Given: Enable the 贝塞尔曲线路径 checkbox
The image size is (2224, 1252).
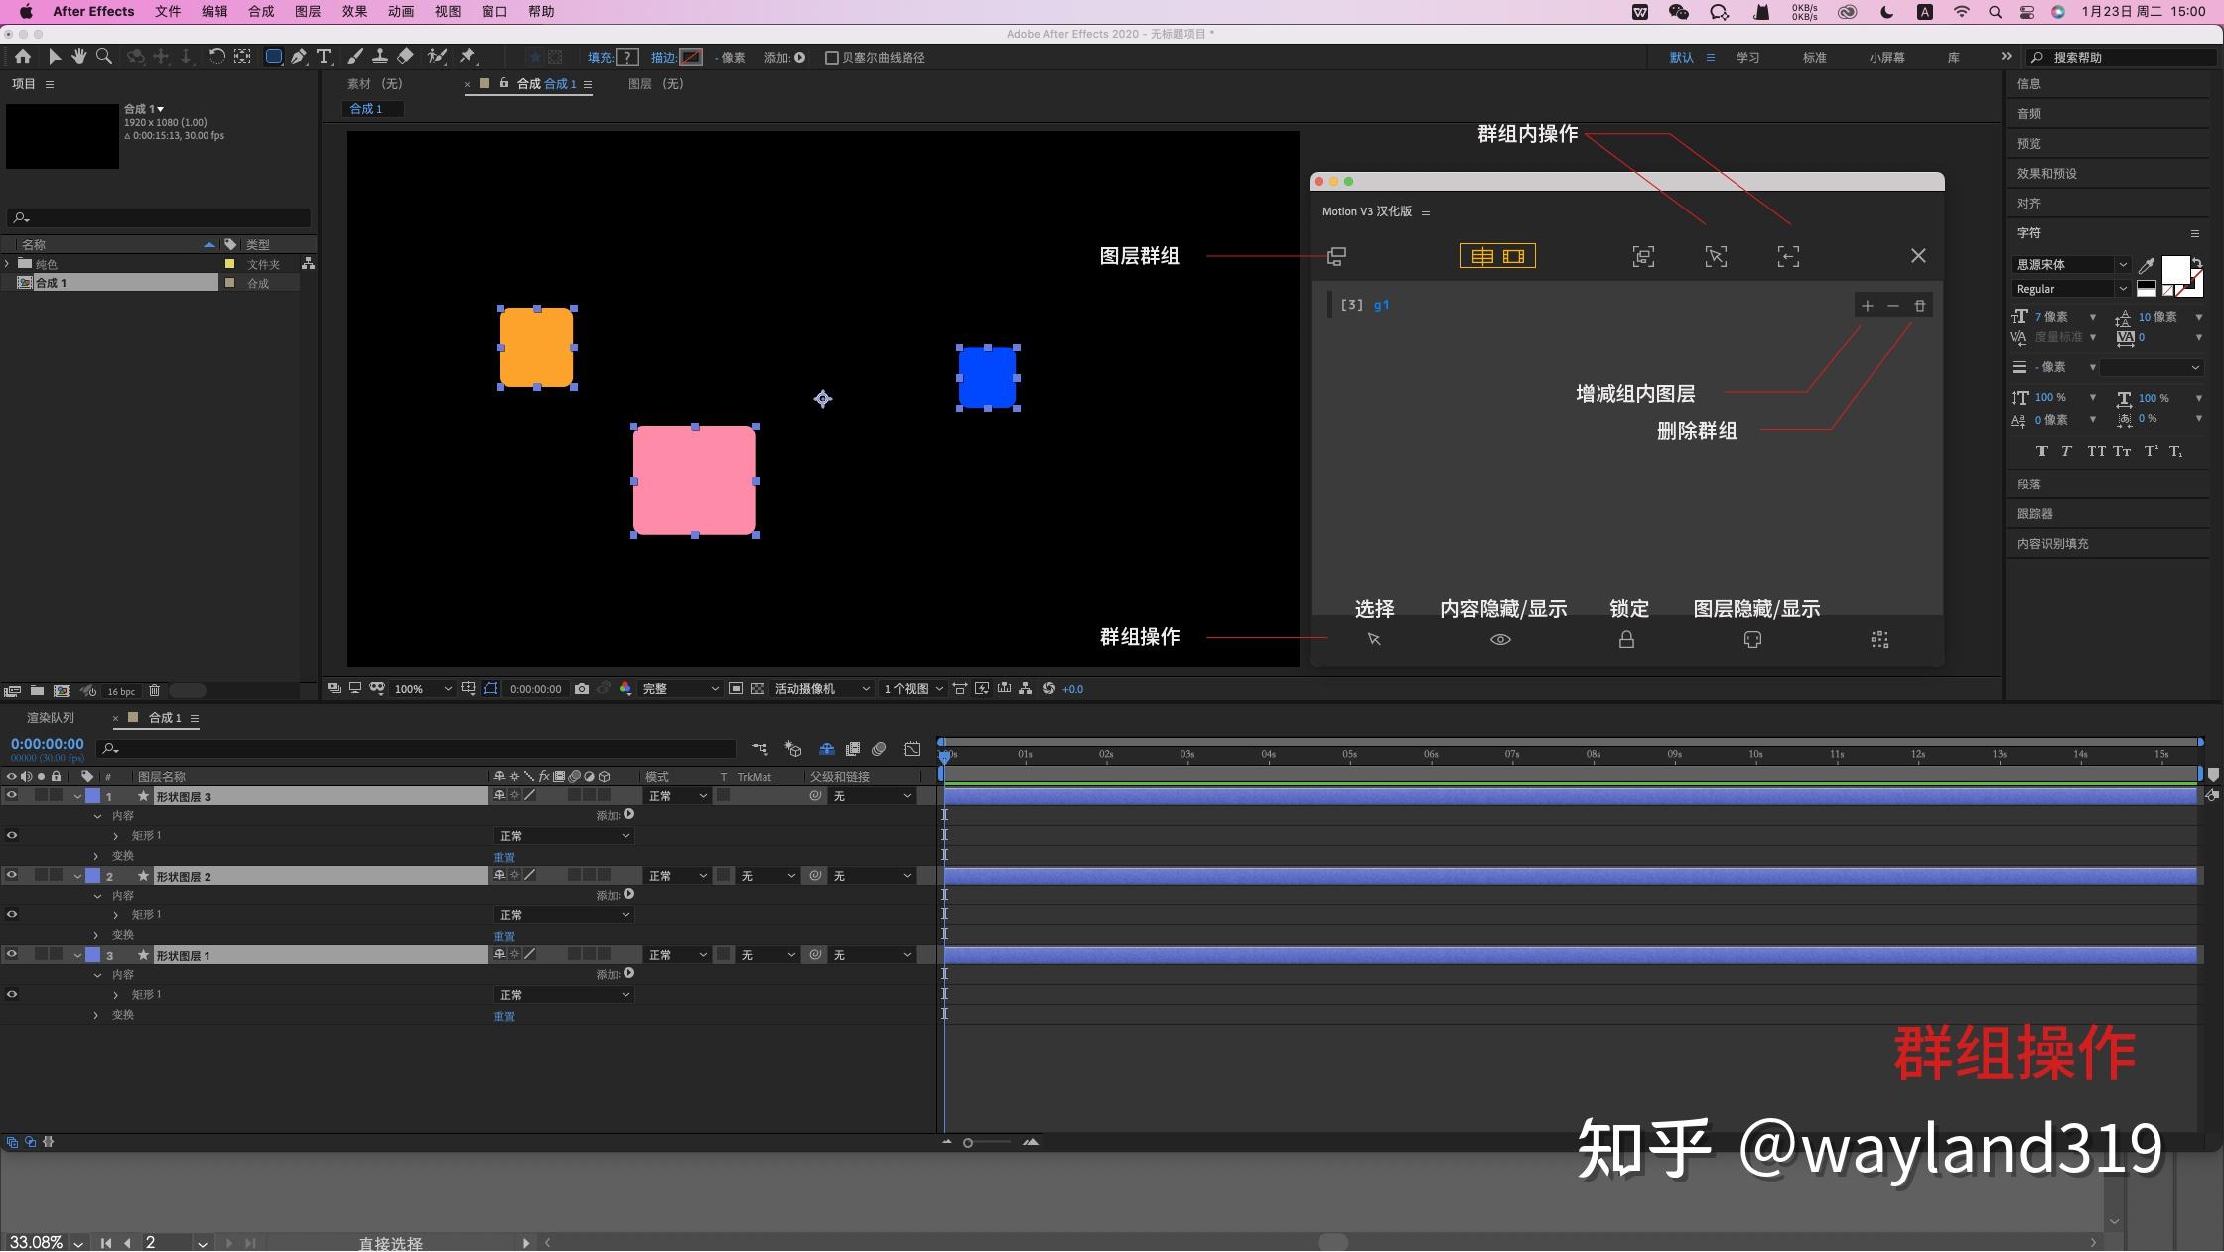Looking at the screenshot, I should [832, 57].
